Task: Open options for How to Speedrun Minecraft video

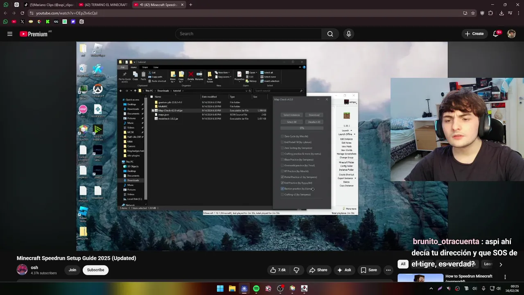Action: (505, 277)
